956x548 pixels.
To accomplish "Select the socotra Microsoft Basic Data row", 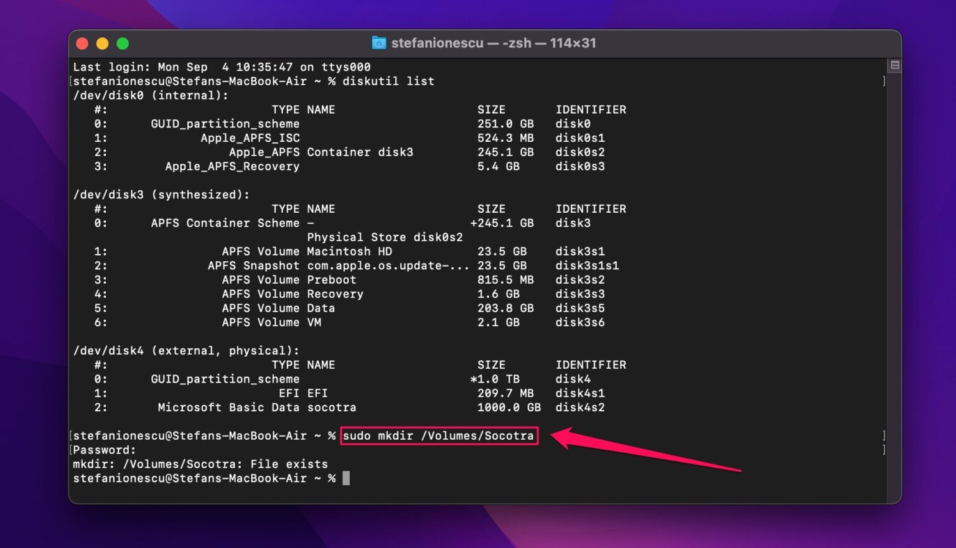I will pyautogui.click(x=256, y=407).
